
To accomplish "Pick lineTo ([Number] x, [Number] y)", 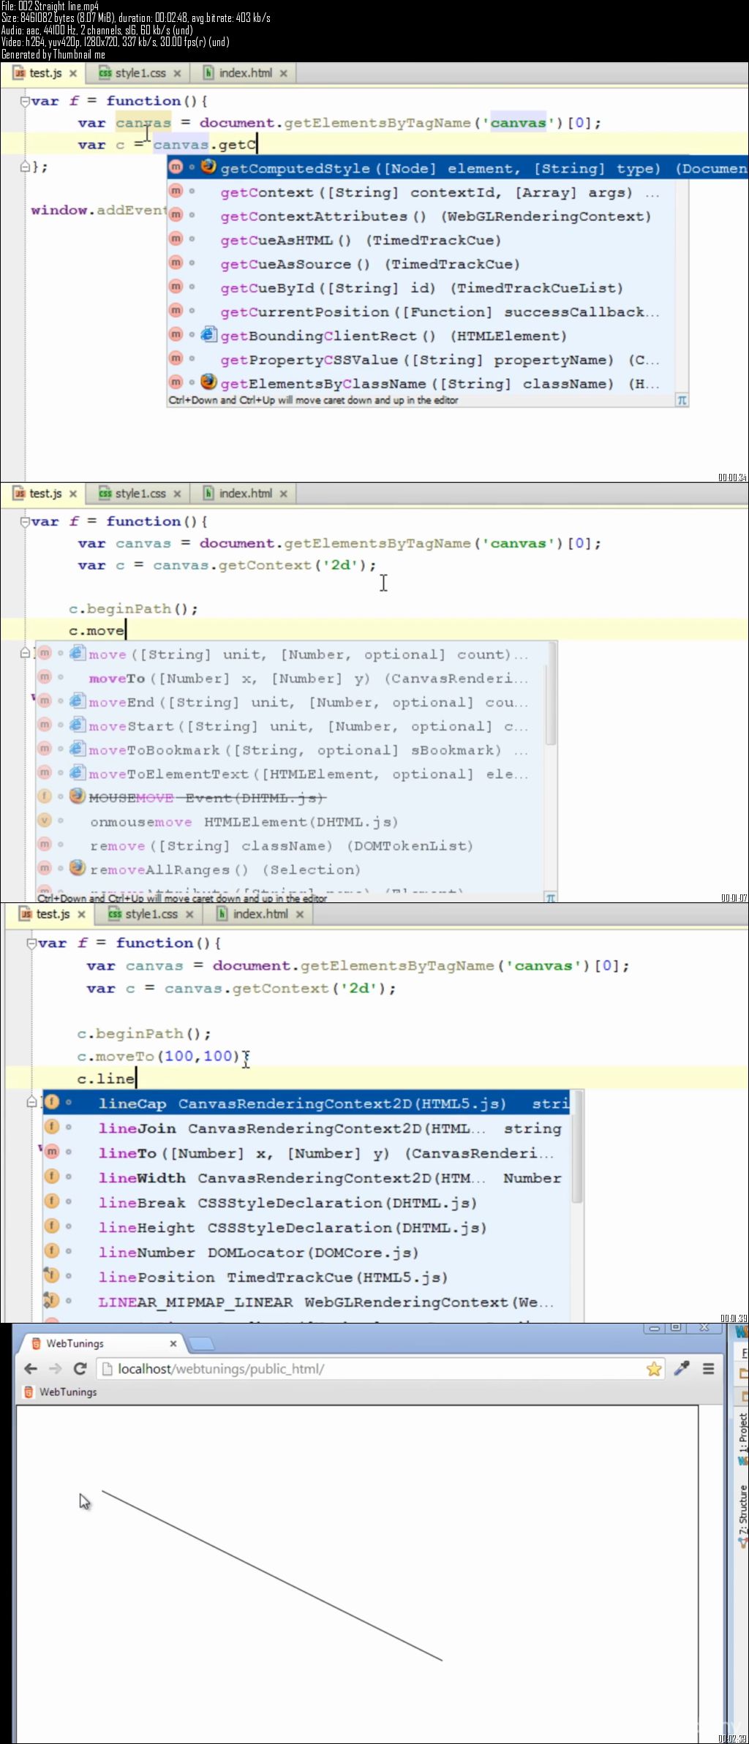I will point(306,1153).
